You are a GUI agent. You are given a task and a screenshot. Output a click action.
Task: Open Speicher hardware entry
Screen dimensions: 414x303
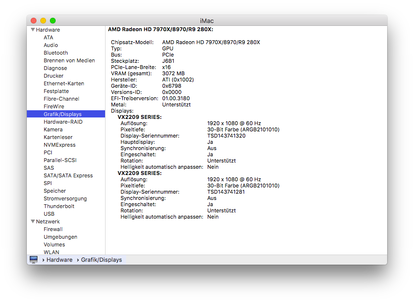coord(55,190)
